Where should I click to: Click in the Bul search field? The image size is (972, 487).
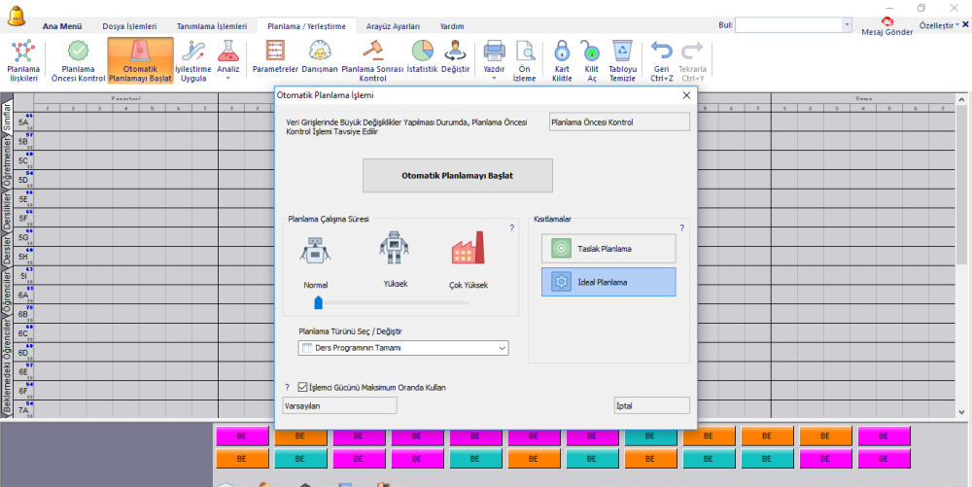tap(788, 24)
